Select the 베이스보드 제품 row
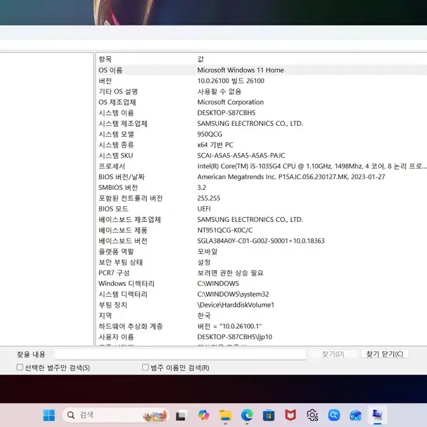427x427 pixels. tap(261, 230)
